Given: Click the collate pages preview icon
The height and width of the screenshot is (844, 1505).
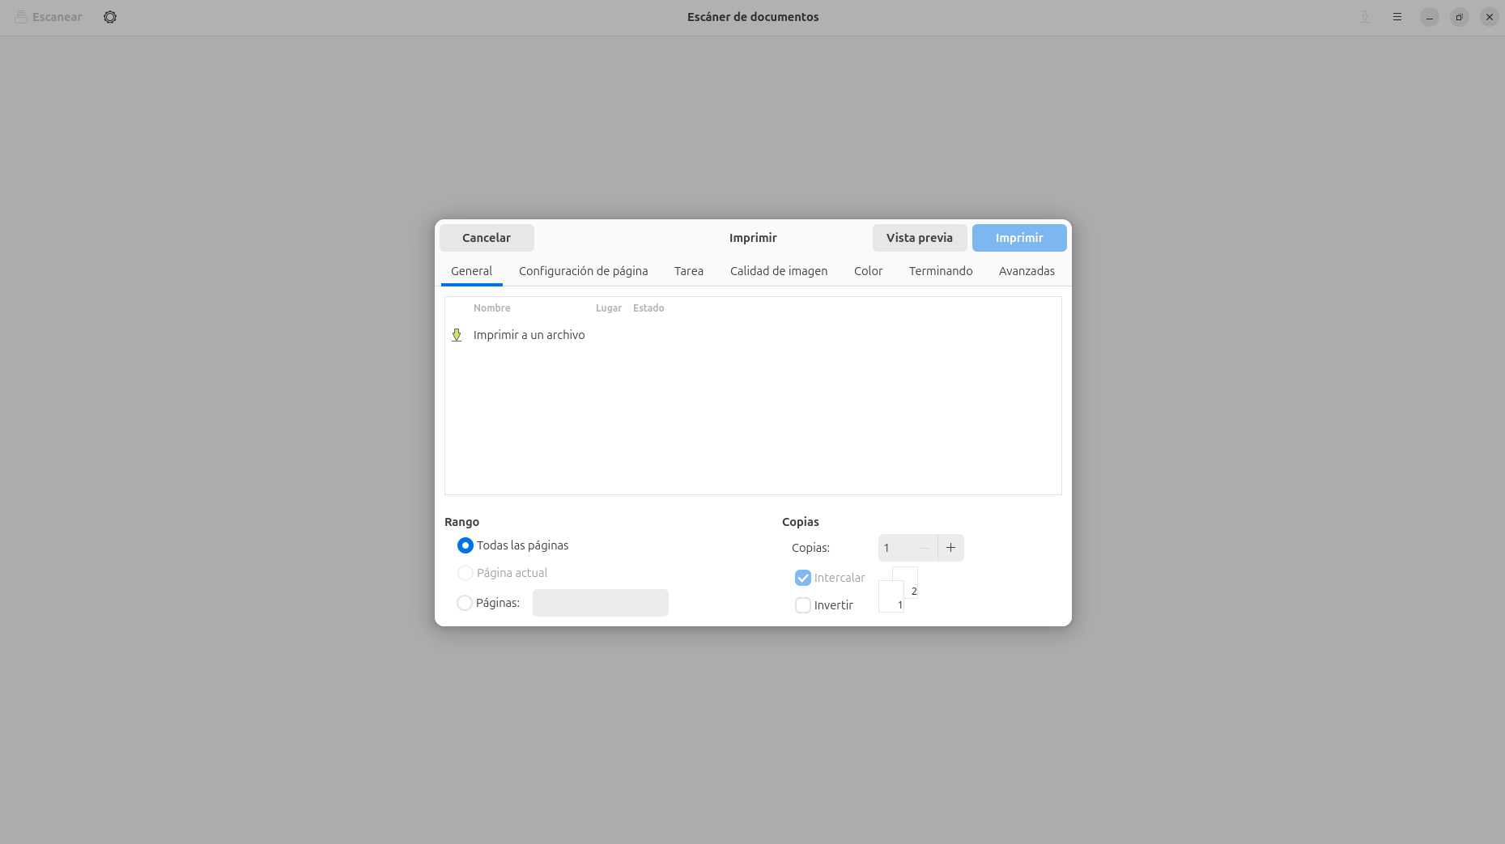Looking at the screenshot, I should tap(898, 590).
